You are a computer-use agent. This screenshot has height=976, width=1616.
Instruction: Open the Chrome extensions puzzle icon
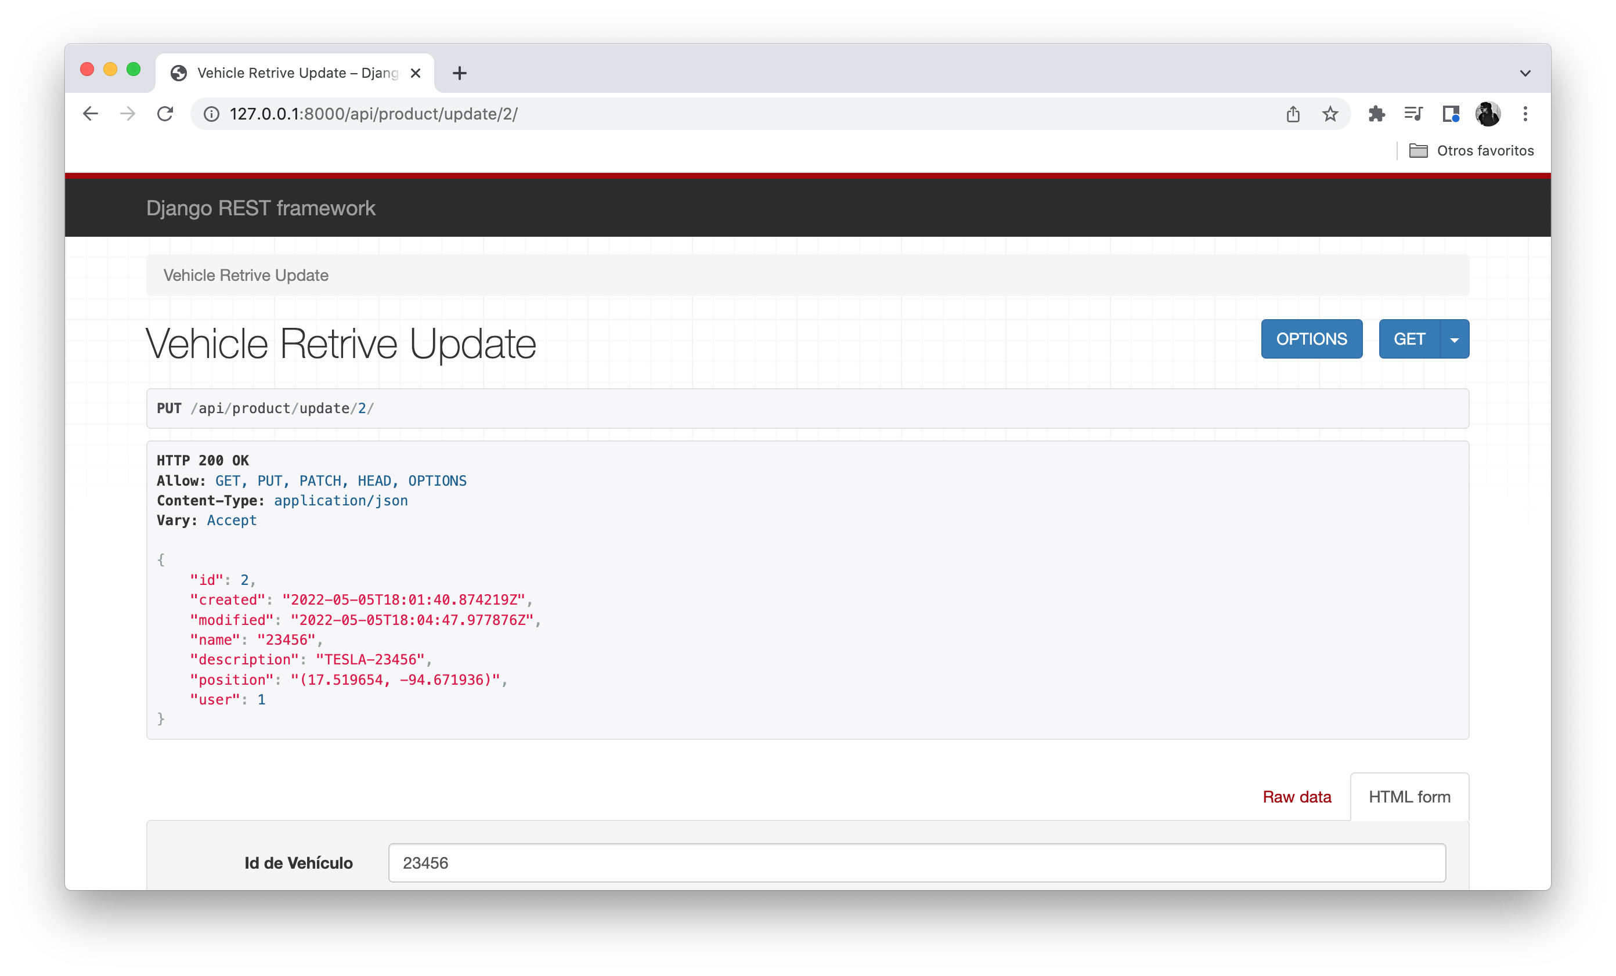point(1377,113)
